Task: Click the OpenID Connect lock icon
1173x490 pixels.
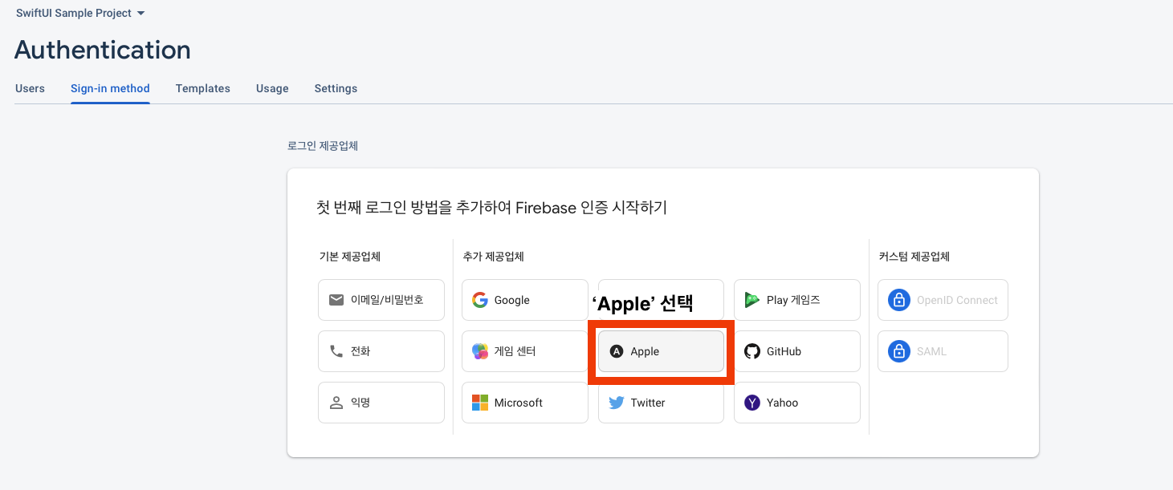Action: (898, 300)
